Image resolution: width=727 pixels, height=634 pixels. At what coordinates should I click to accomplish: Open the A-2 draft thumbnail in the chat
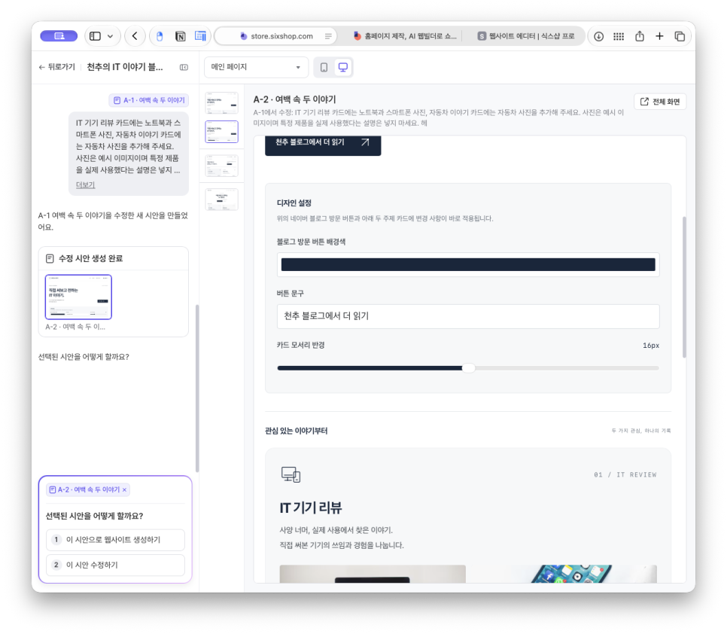(78, 297)
